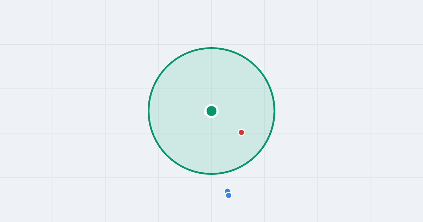The width and height of the screenshot is (423, 222).
Task: Click the empty grid background above the circle
Action: pyautogui.click(x=211, y=23)
